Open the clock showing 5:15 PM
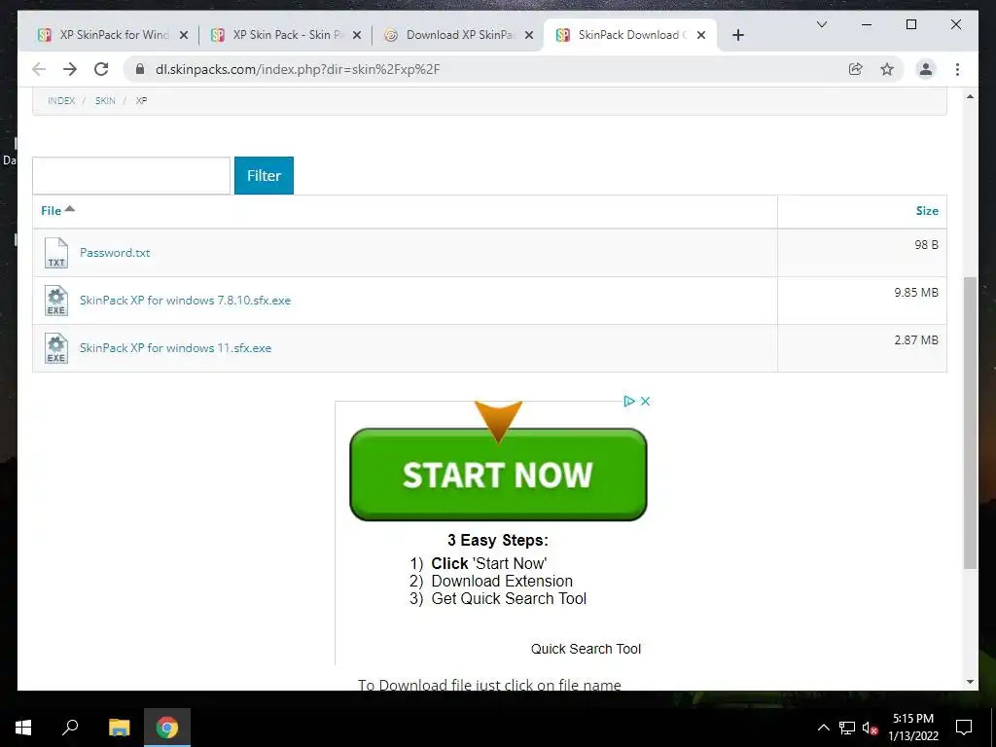 click(x=913, y=728)
